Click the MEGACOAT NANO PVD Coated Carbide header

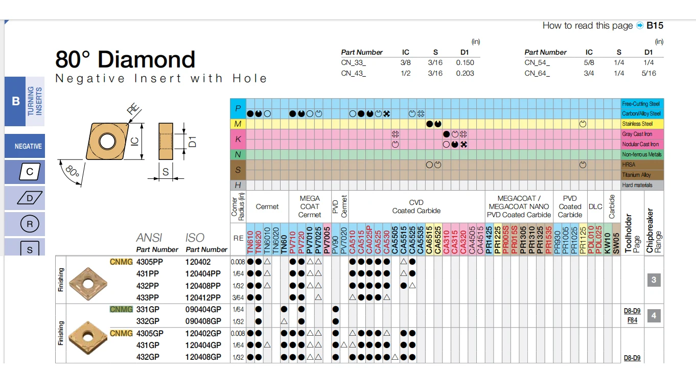point(519,206)
